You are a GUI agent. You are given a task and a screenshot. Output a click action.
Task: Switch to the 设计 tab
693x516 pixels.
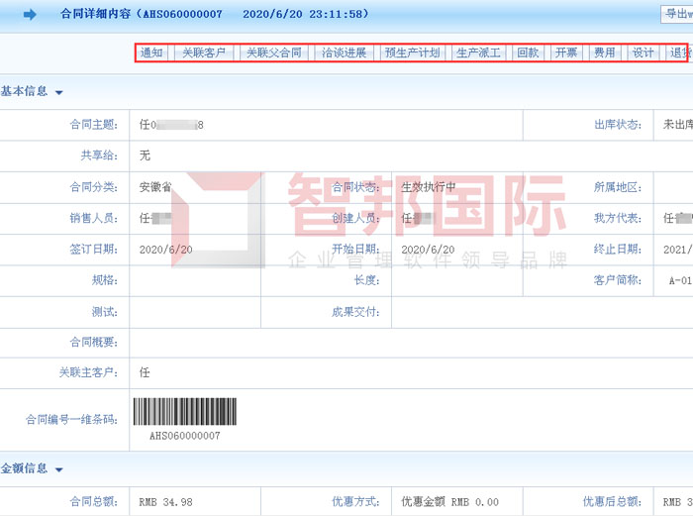643,53
